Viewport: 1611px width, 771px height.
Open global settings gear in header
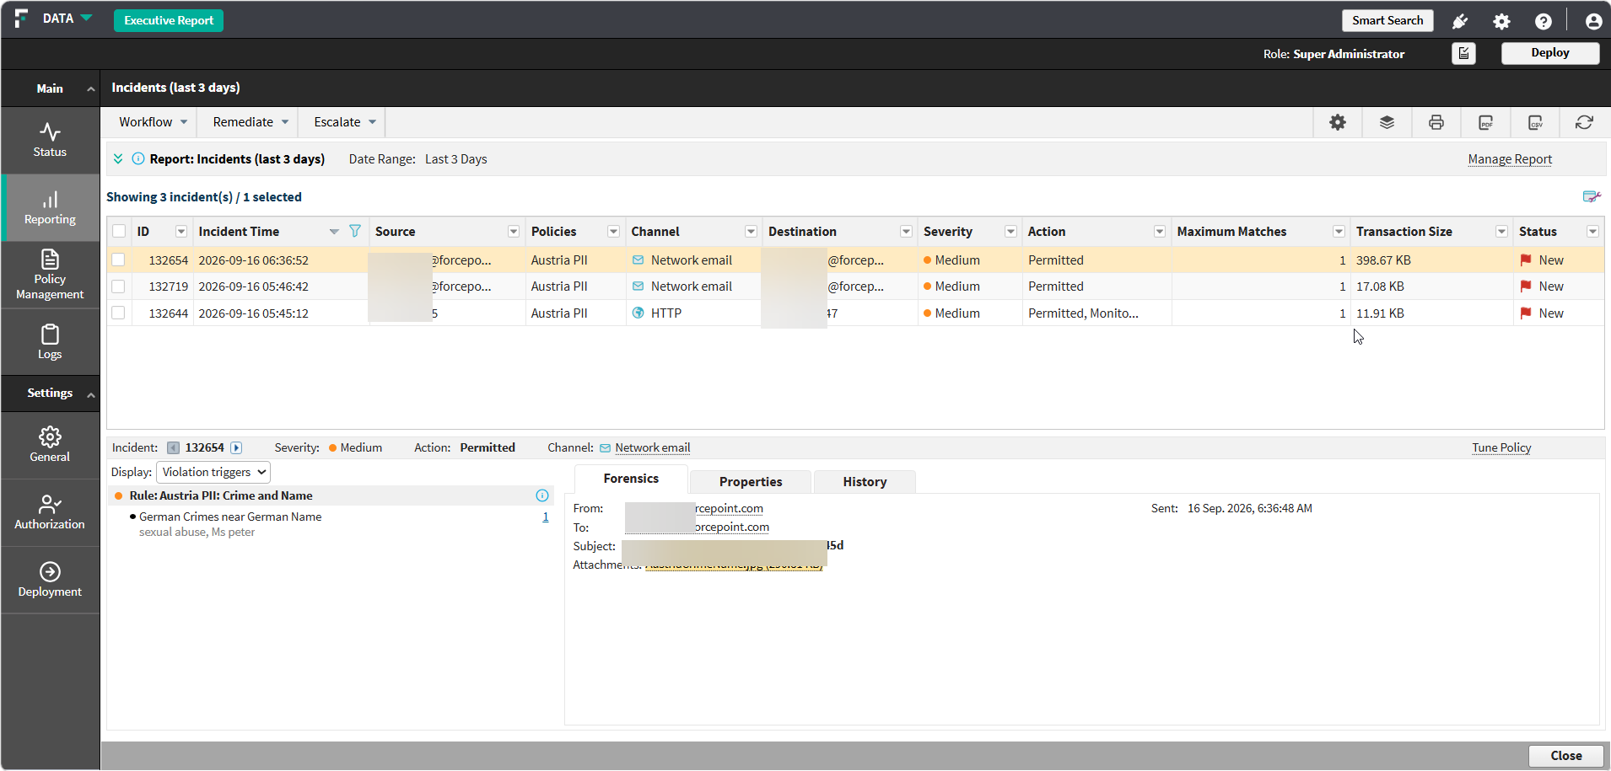1501,21
